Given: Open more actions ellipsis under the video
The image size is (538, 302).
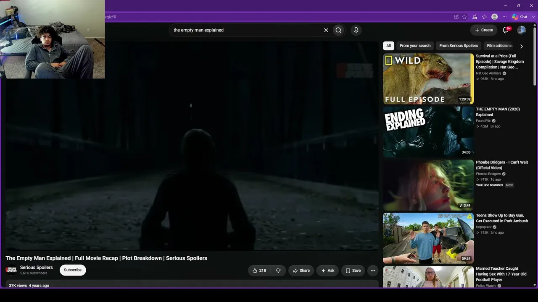Looking at the screenshot, I should tap(373, 271).
